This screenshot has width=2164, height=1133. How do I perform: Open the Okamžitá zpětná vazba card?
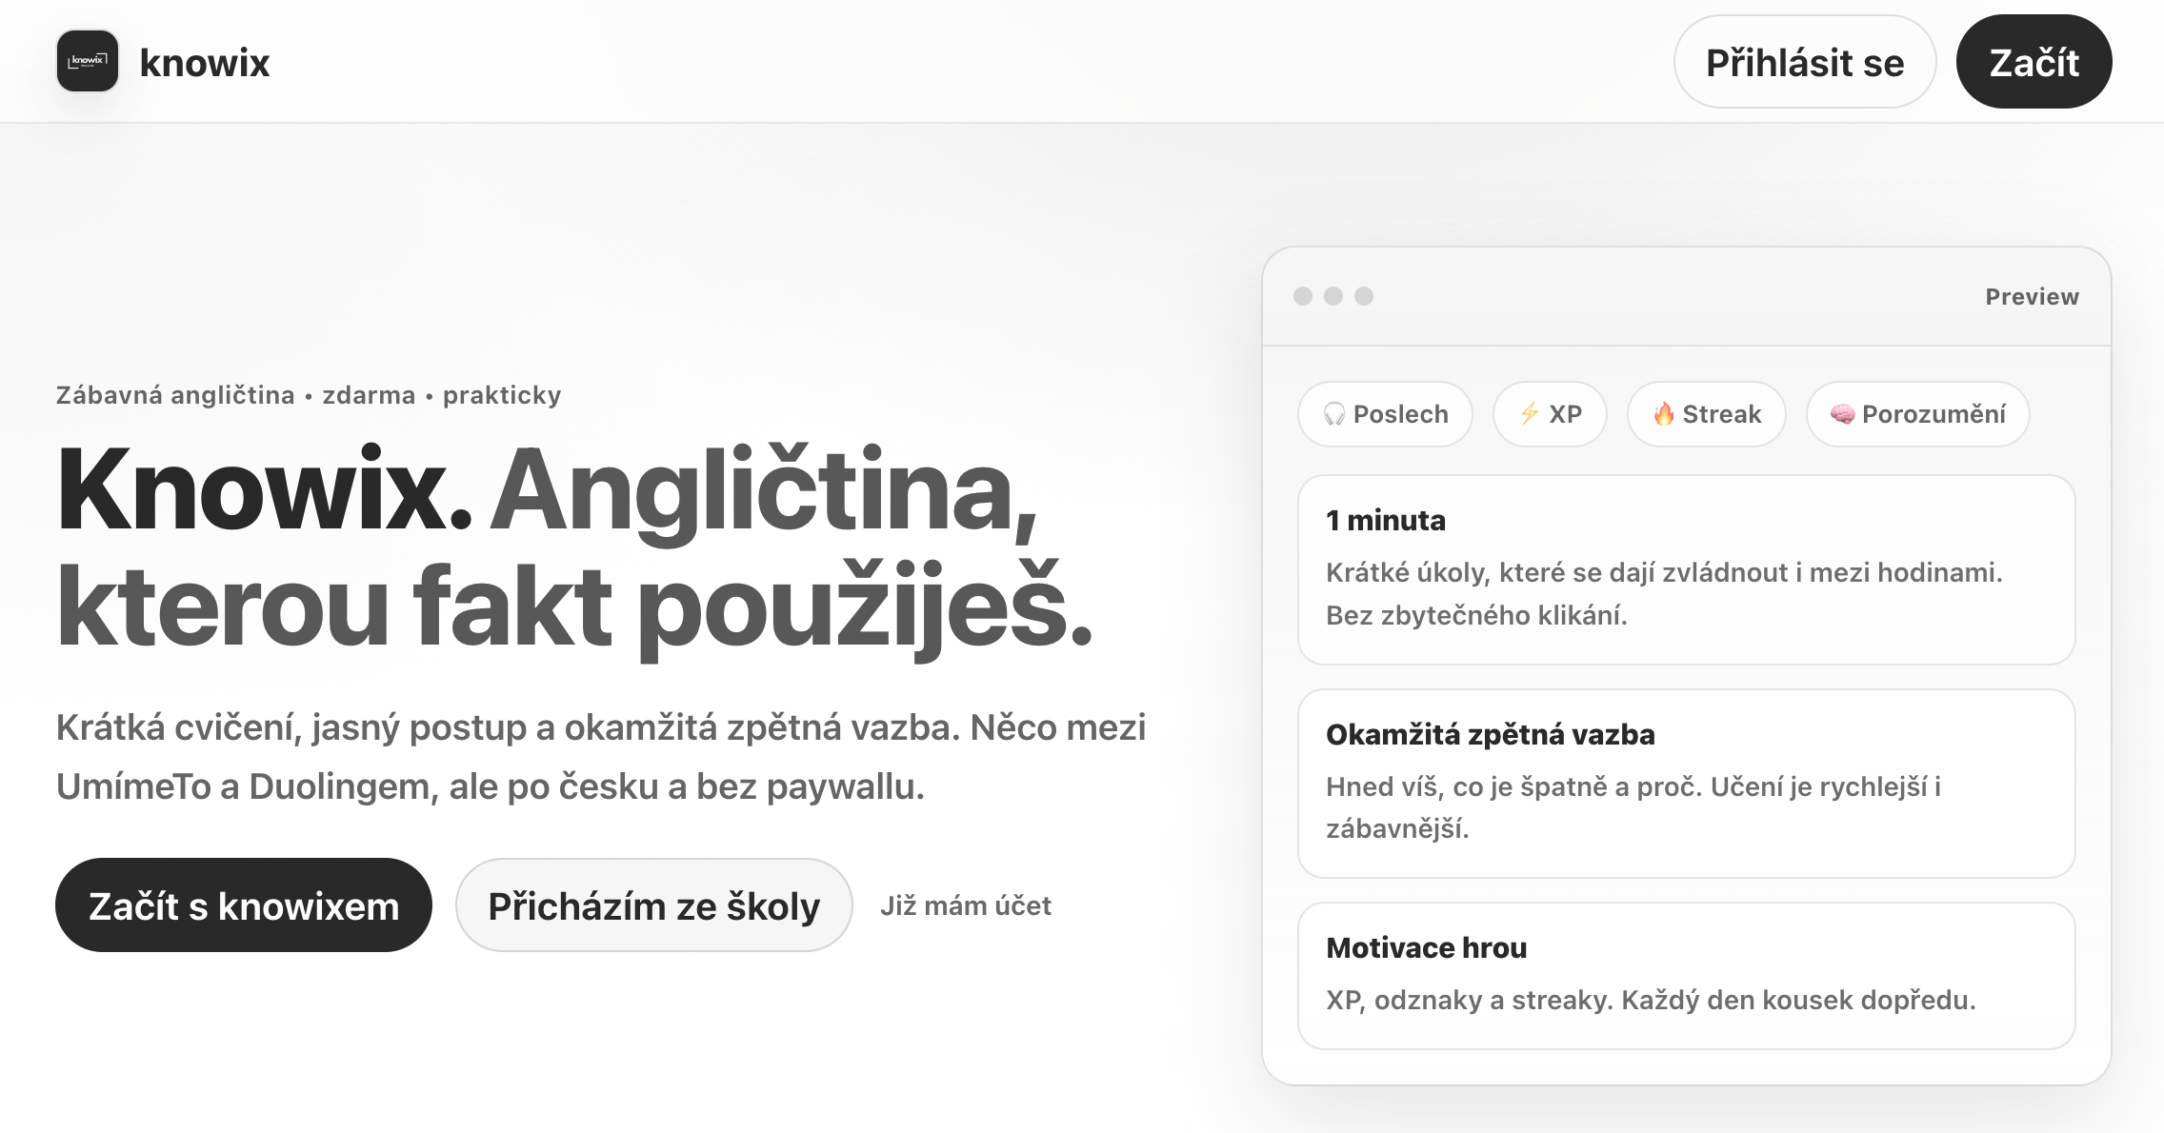[x=1686, y=783]
